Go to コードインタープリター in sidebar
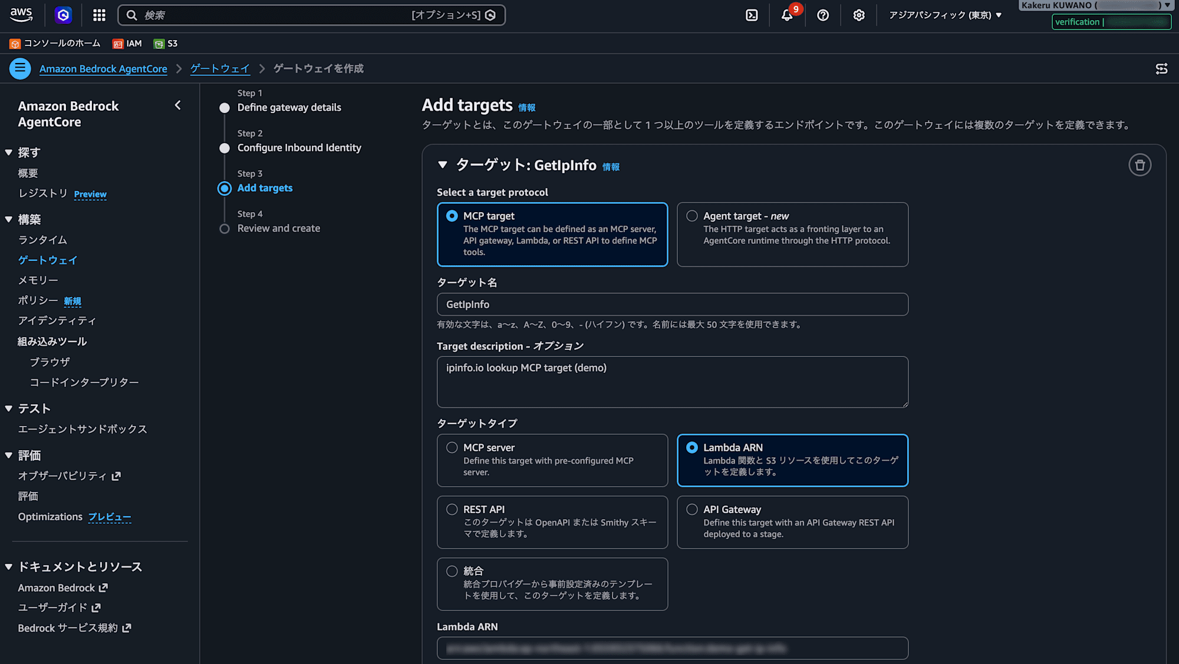 [84, 382]
